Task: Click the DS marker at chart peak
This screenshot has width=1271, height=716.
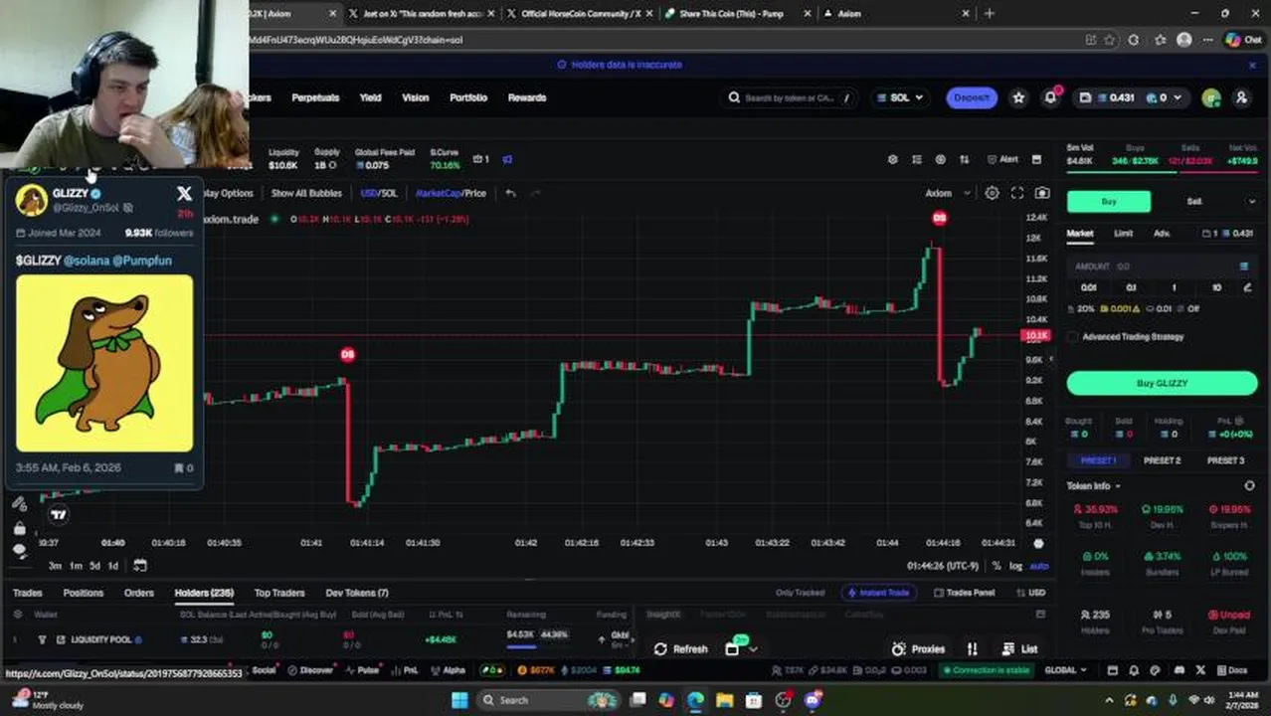Action: point(940,218)
